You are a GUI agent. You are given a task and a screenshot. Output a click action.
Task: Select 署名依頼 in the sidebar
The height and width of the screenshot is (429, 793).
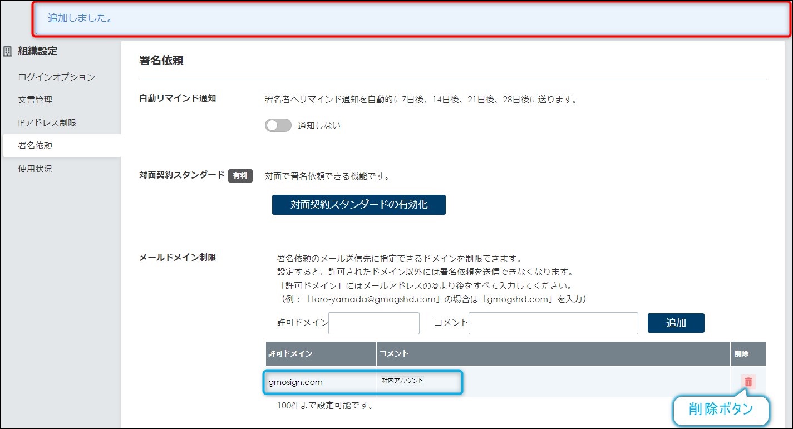[36, 146]
